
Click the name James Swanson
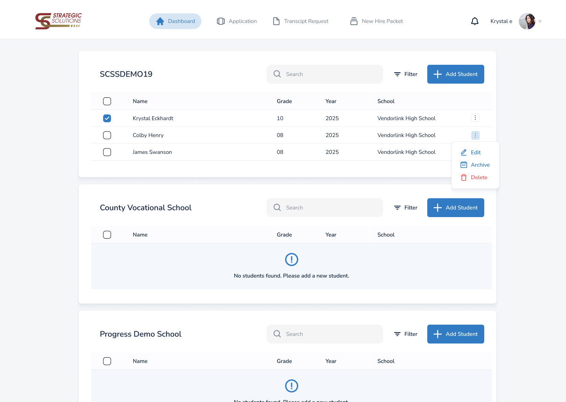152,152
